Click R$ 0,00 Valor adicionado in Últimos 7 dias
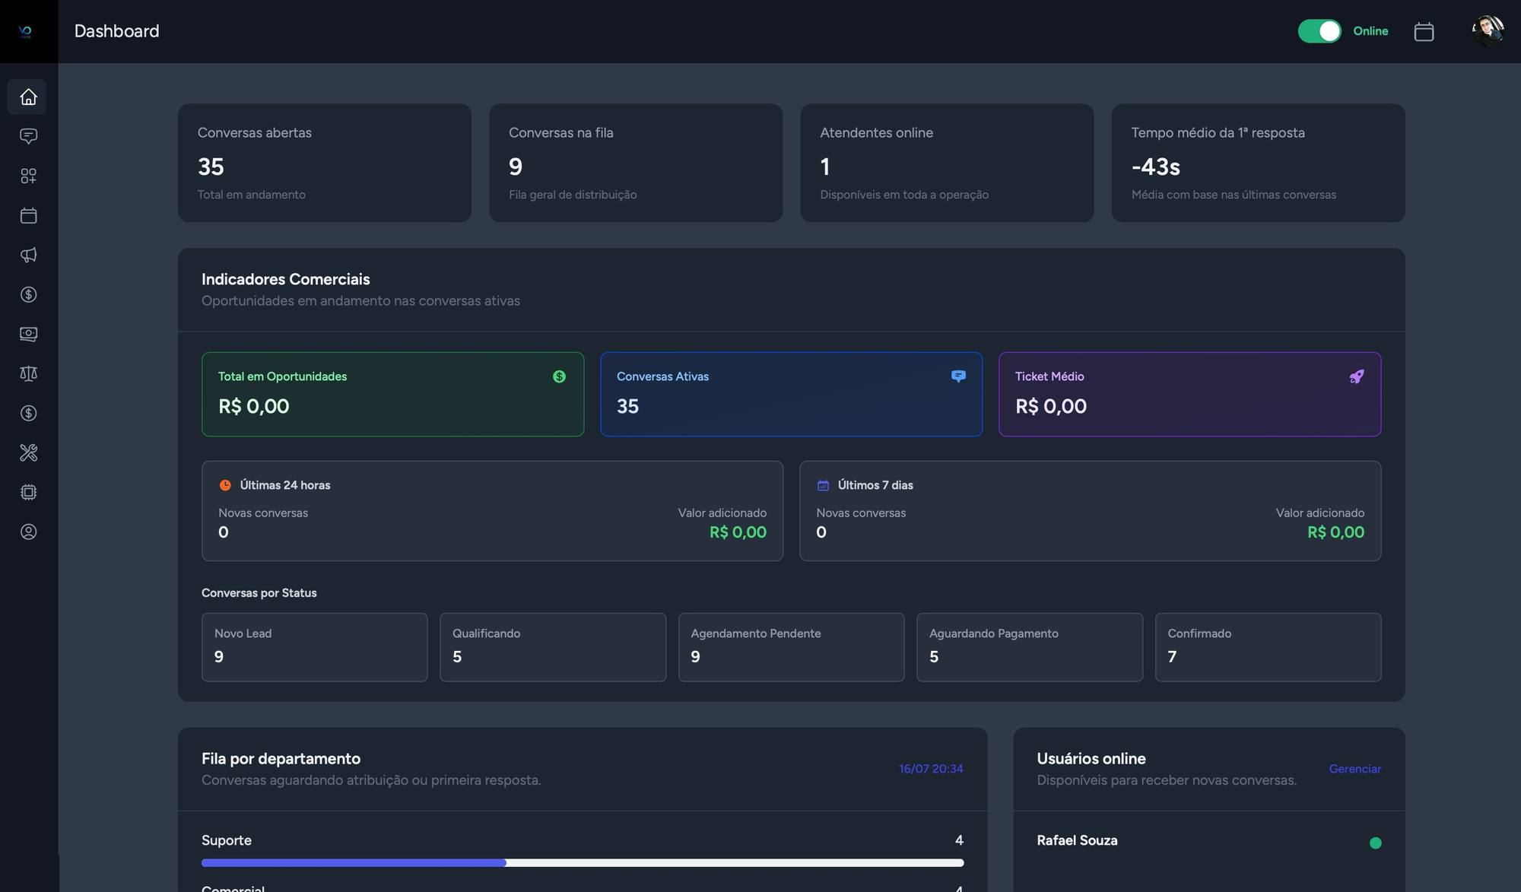Image resolution: width=1521 pixels, height=892 pixels. [x=1335, y=532]
